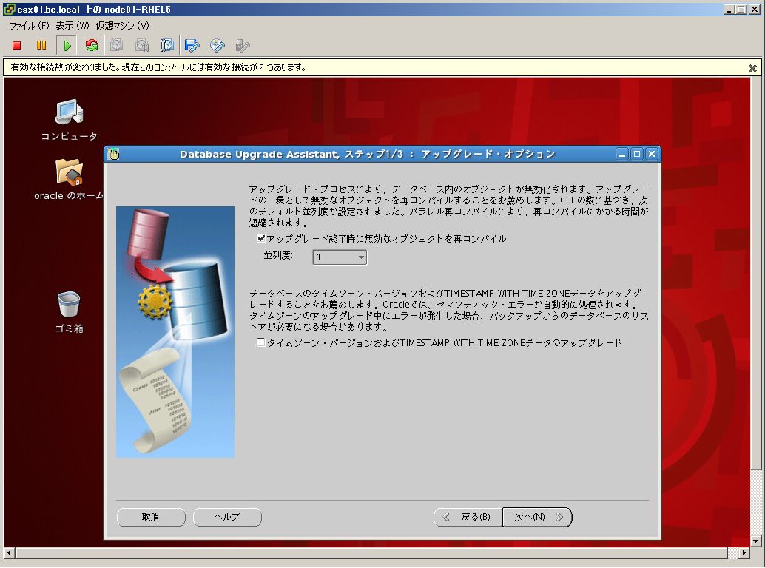Click the vertical scrollbar down arrow

tap(755, 541)
